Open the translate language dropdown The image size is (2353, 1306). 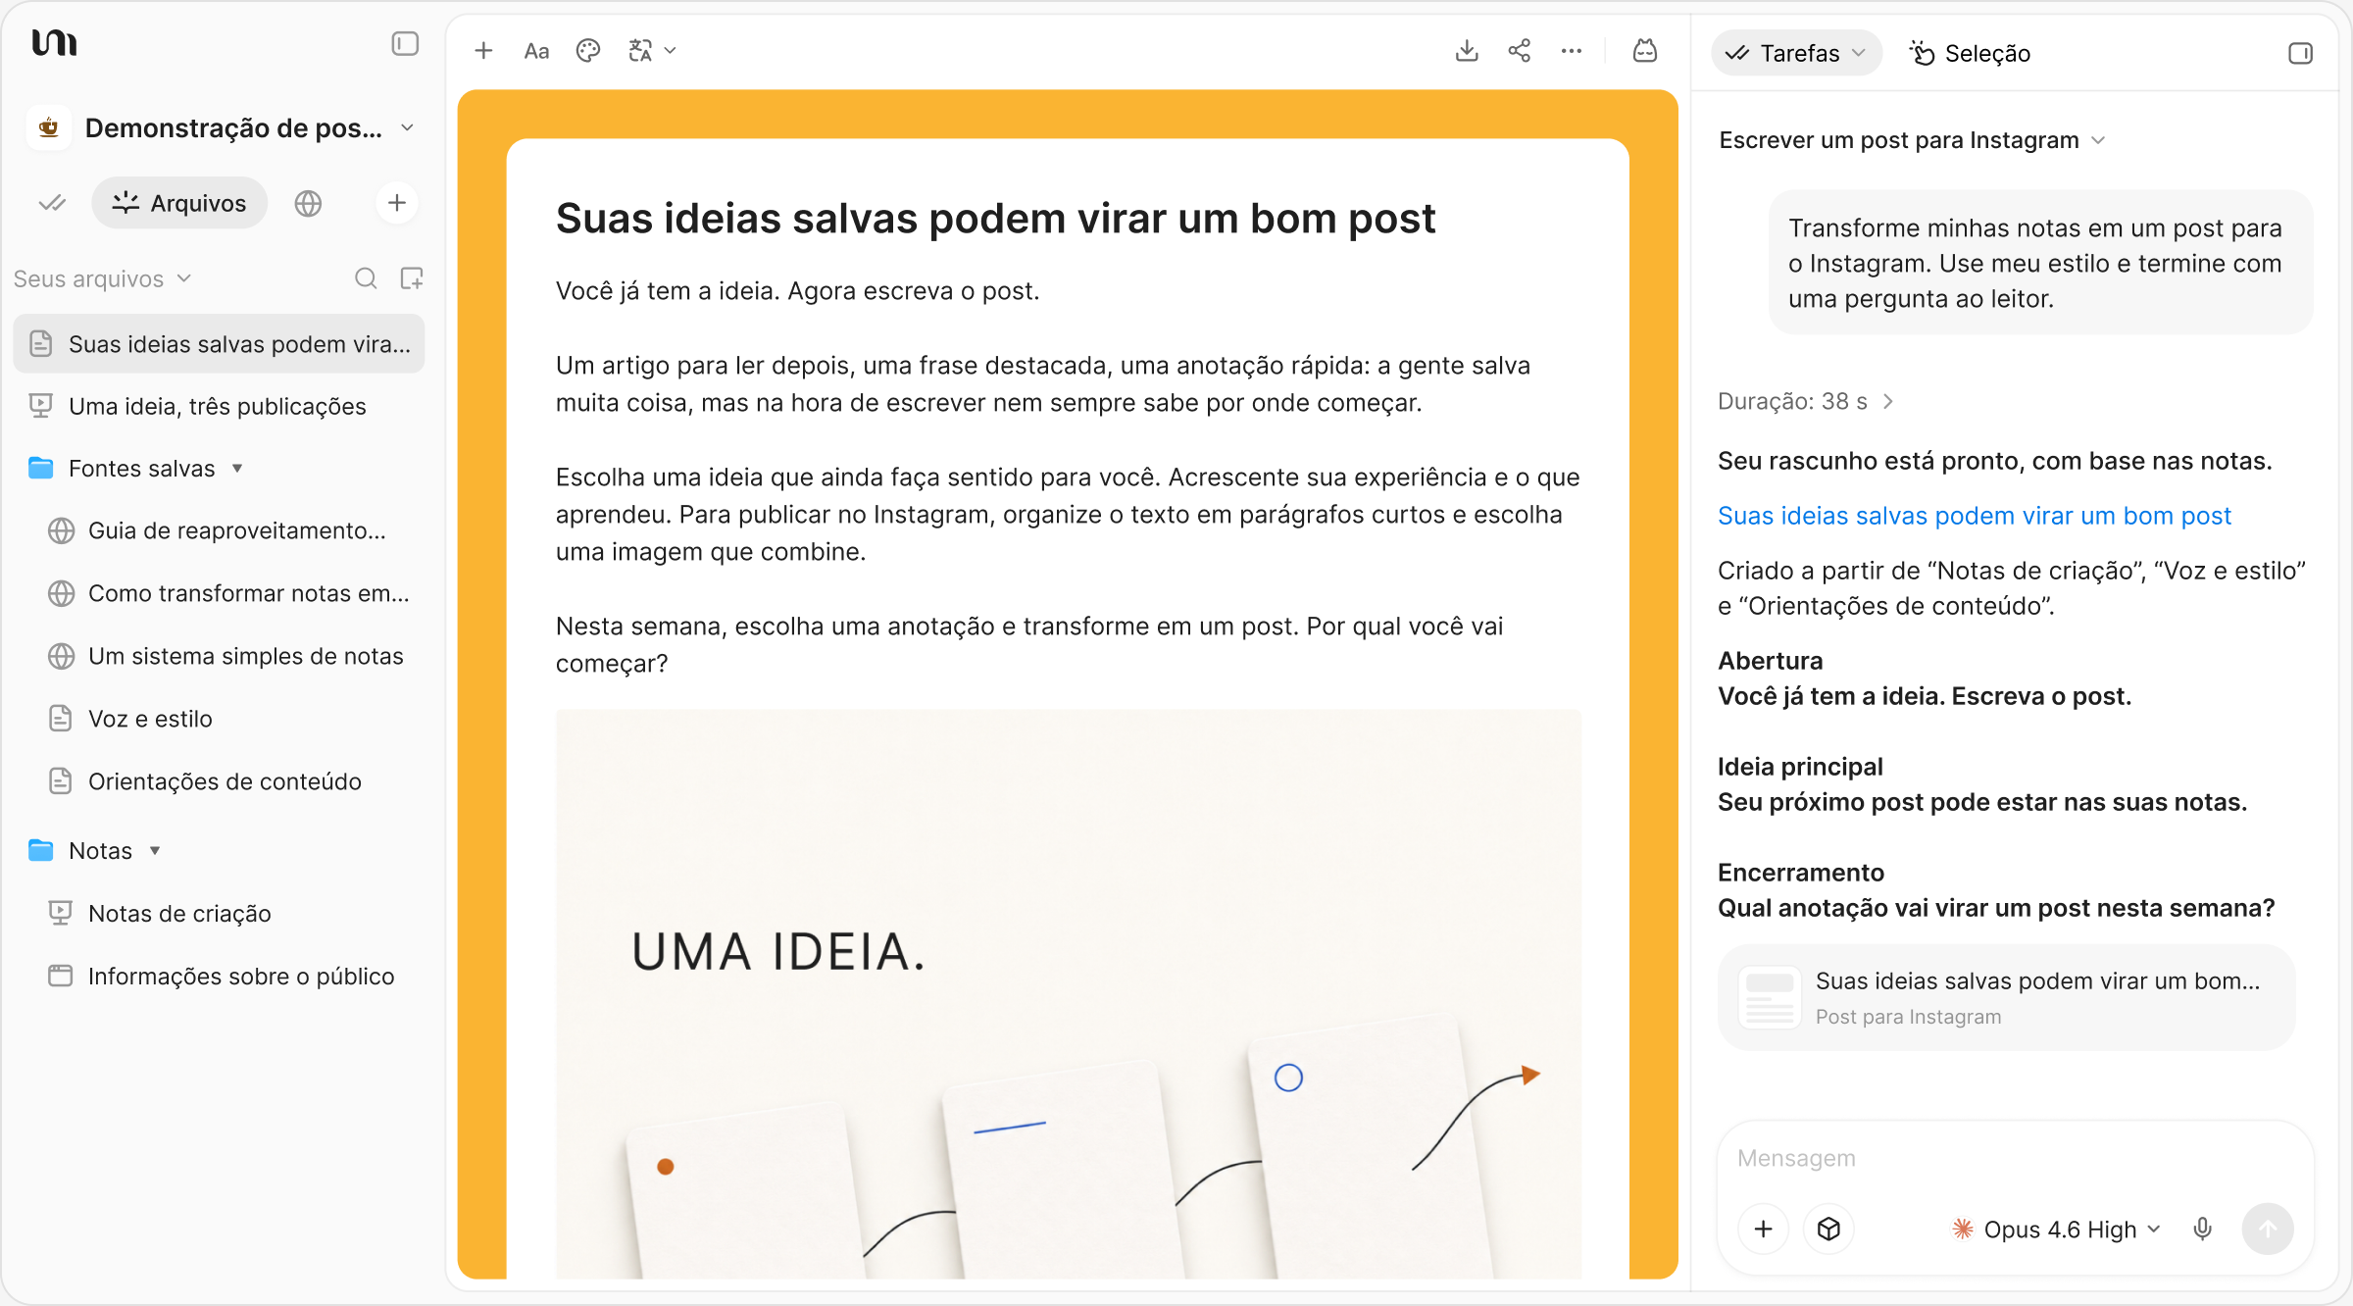click(652, 51)
